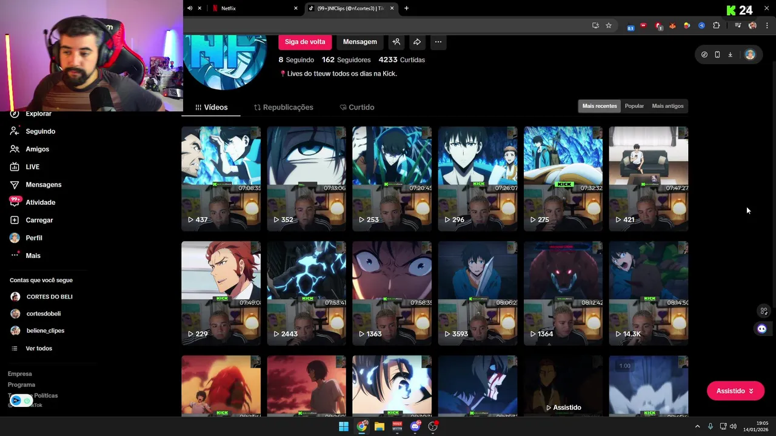Viewport: 776px width, 436px height.
Task: Open the volume icon in system tray
Action: click(733, 426)
